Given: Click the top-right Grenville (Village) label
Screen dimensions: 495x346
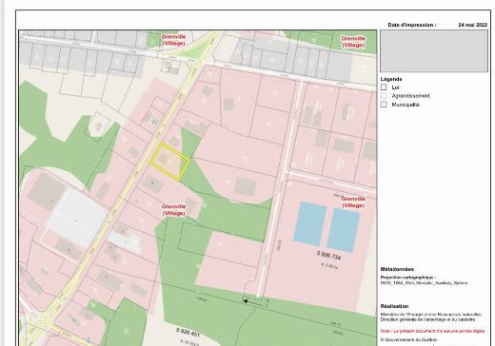Looking at the screenshot, I should 353,42.
